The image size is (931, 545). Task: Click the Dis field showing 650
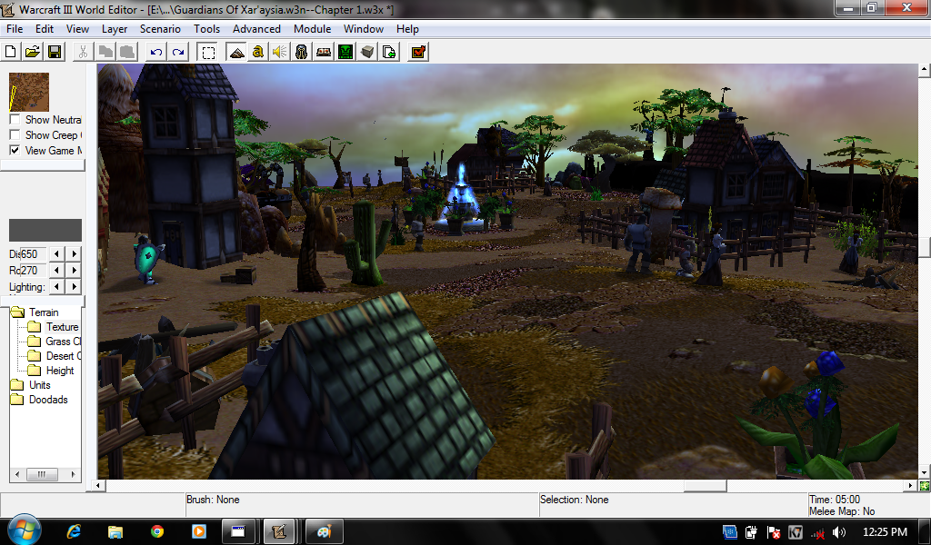click(34, 253)
